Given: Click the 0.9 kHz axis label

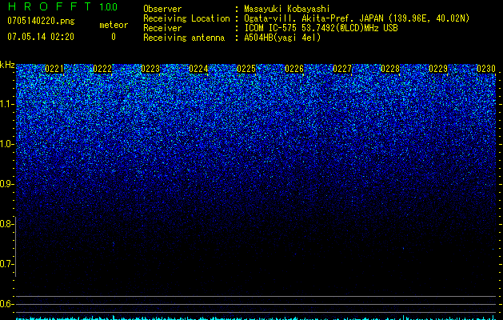Looking at the screenshot, I should click(6, 184).
